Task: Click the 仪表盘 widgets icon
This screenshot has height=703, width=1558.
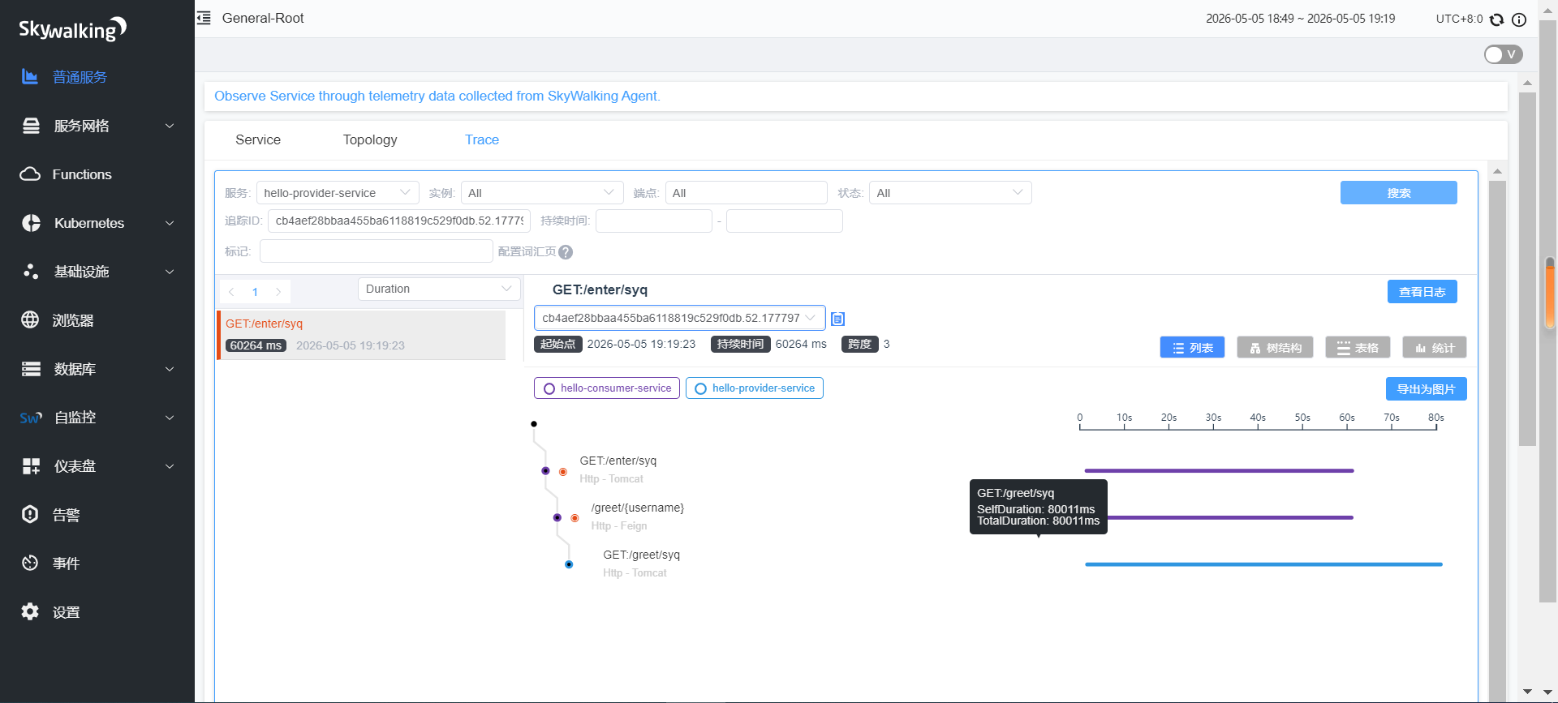Action: pyautogui.click(x=31, y=466)
